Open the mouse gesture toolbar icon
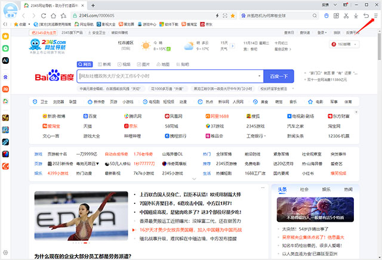The image size is (382, 260). click(326, 16)
